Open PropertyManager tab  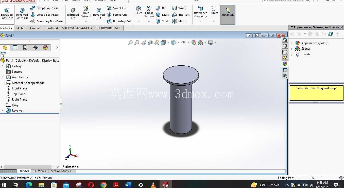coord(15,48)
